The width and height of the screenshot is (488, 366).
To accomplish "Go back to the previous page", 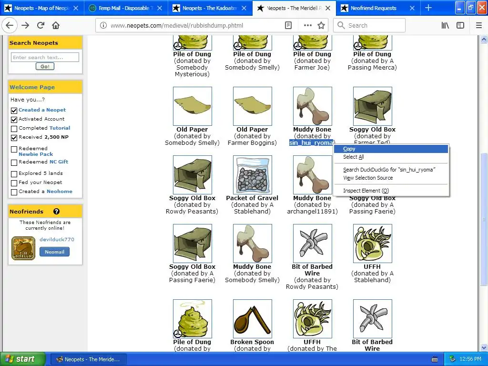I will (10, 26).
